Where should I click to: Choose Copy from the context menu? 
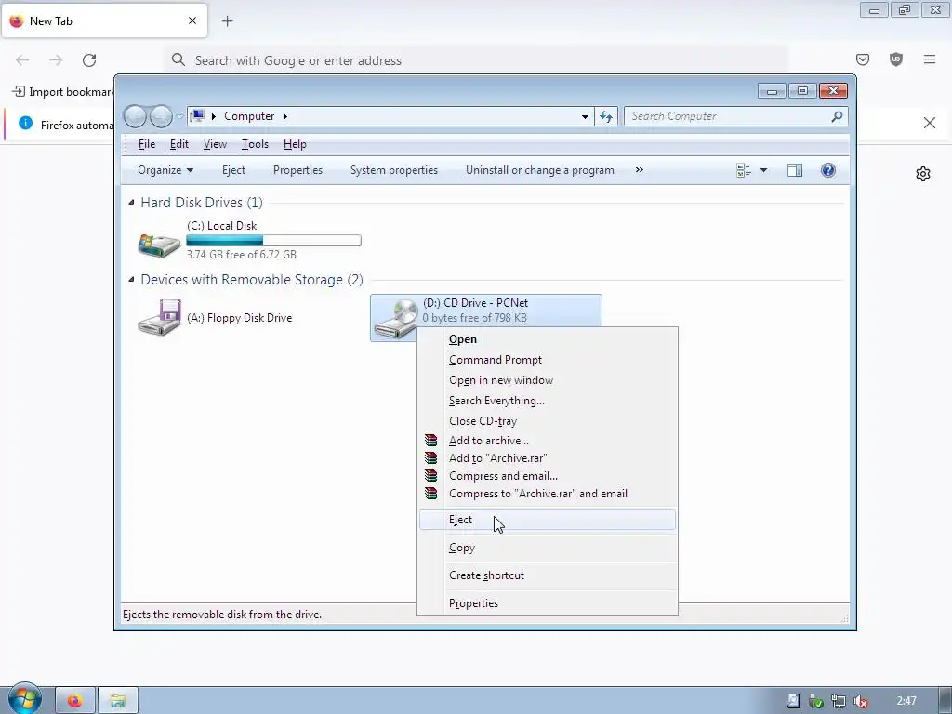547,548
